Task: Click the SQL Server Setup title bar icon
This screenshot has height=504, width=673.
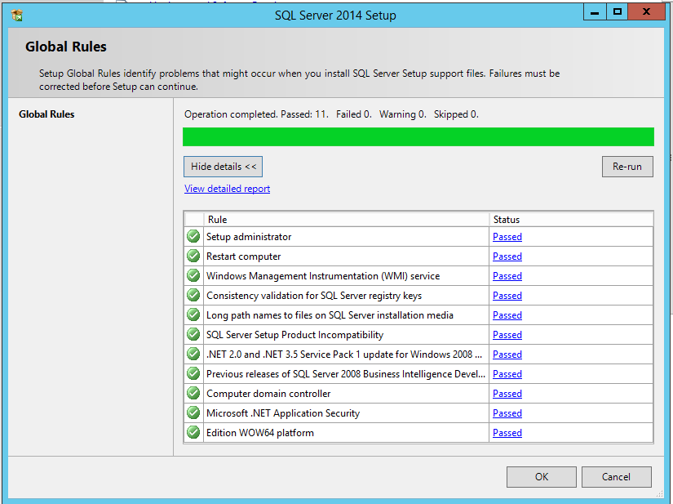Action: pos(17,16)
